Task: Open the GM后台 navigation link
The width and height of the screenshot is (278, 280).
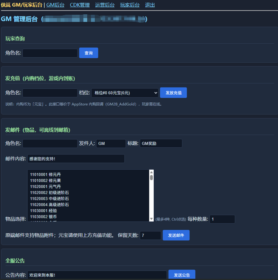Action: [55, 5]
